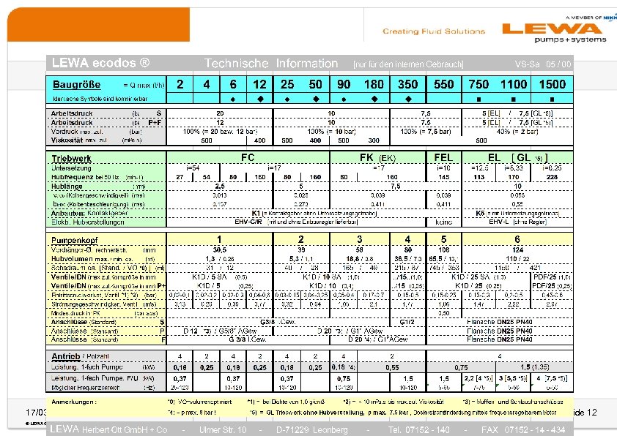
Task: Click the '40% (= 2 bar)' Vordruck cell
Action: (x=517, y=131)
